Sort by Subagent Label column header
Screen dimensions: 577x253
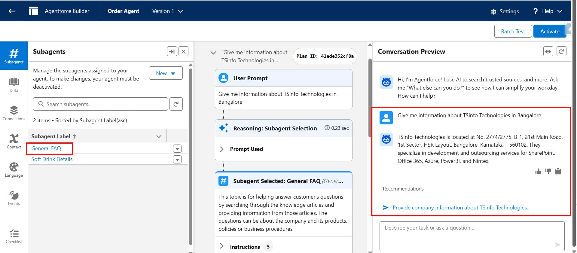click(x=54, y=136)
